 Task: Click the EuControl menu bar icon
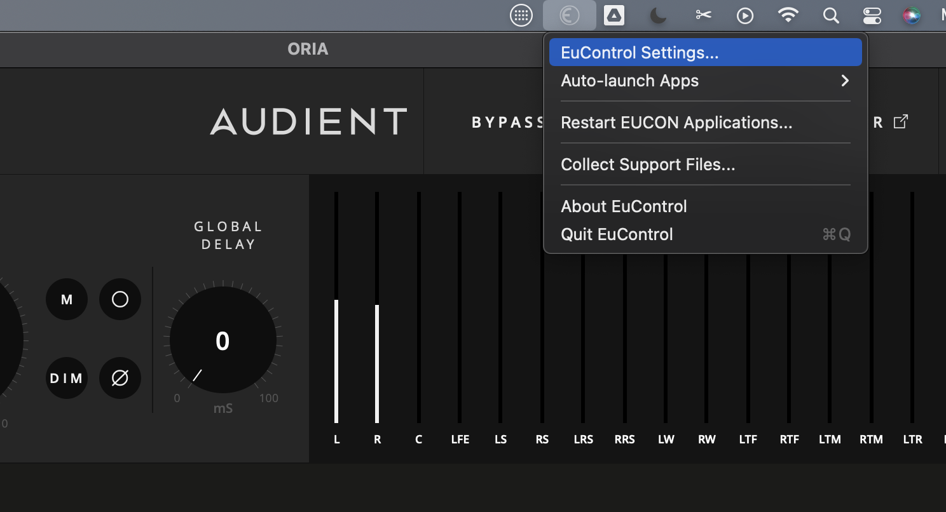(569, 15)
